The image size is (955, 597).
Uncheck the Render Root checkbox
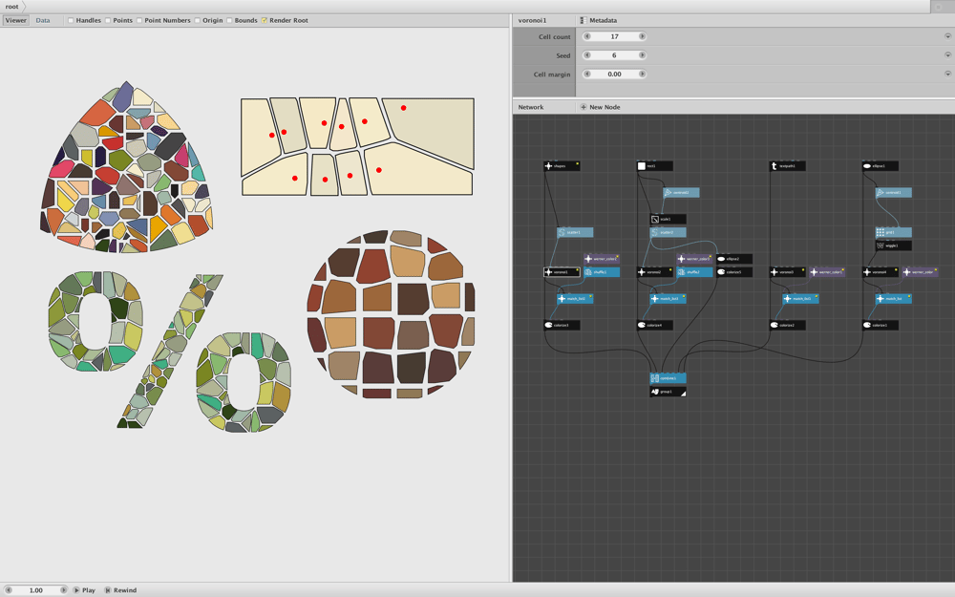(265, 20)
